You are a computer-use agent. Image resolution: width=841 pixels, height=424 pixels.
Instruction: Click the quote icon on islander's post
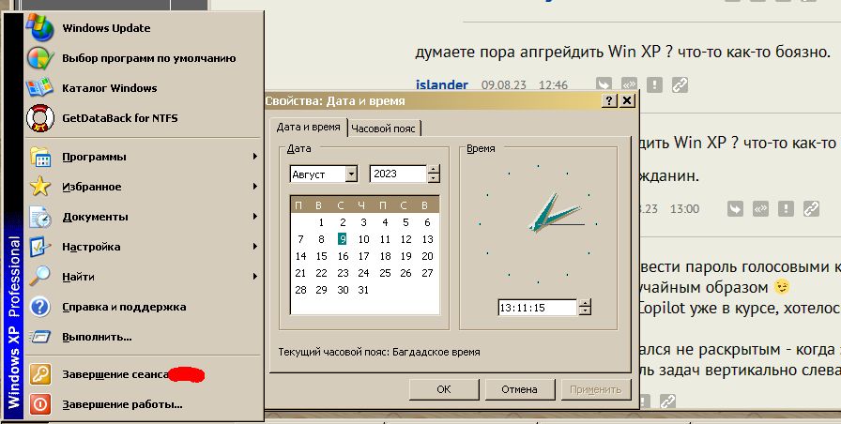[x=630, y=84]
